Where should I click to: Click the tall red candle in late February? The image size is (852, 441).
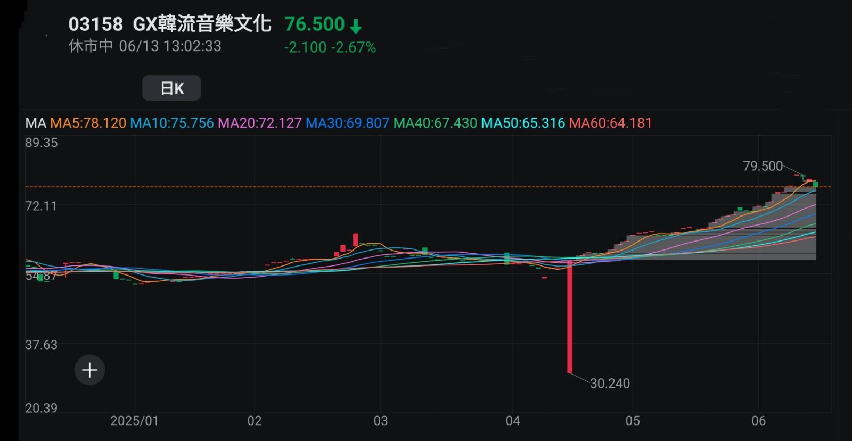click(x=356, y=239)
